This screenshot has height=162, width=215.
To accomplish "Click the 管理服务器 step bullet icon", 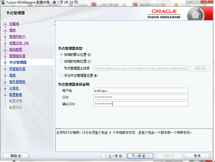I will tap(5, 56).
